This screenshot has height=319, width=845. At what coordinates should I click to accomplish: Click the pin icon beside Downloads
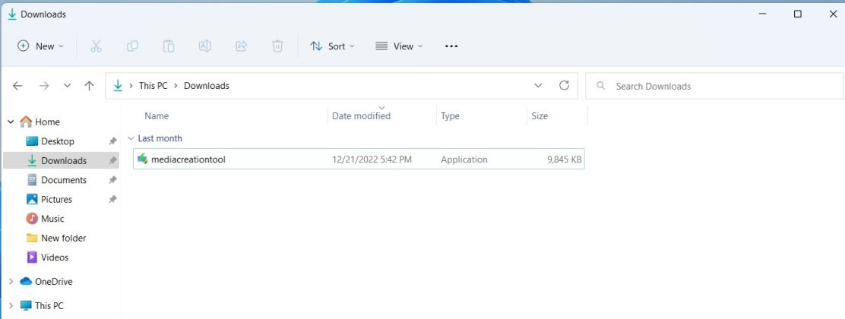point(112,160)
